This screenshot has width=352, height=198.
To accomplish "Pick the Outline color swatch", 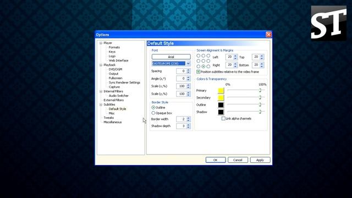I will (x=221, y=105).
